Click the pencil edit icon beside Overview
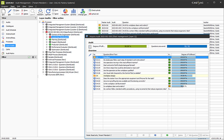The image size is (224, 140). (x=90, y=55)
